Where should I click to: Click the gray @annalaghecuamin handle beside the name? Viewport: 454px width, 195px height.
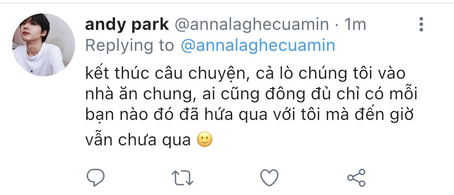click(252, 25)
